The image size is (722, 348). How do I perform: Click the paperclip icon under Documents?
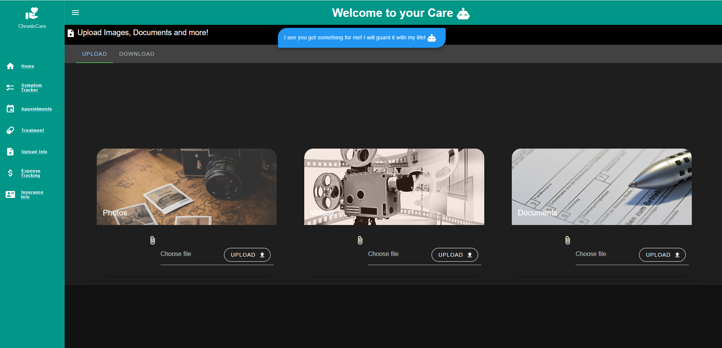coord(568,240)
